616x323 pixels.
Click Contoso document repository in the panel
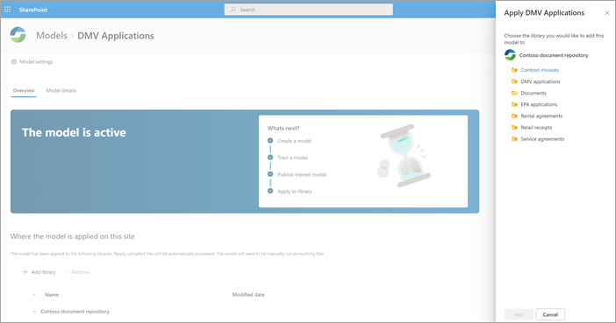[554, 55]
